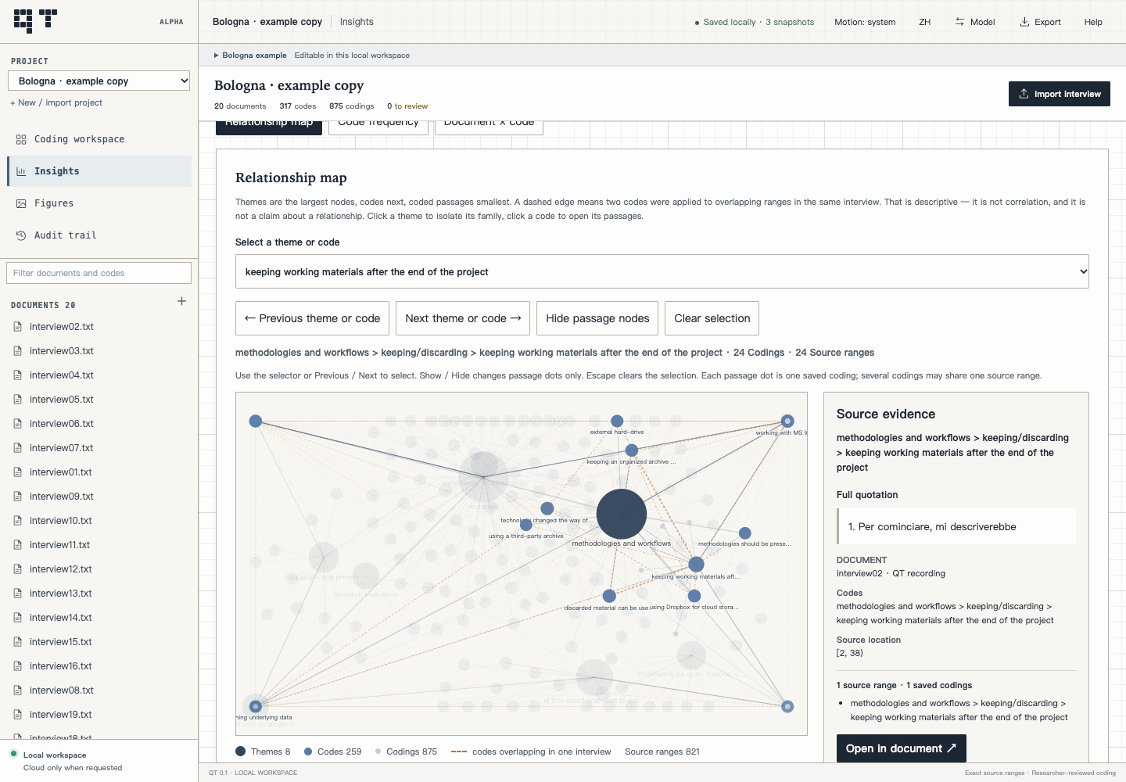Click Import interview button
Viewport: 1126px width, 782px height.
(x=1060, y=94)
